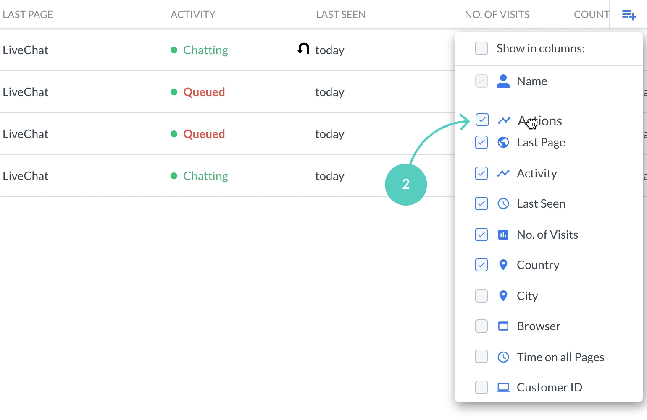Image resolution: width=647 pixels, height=420 pixels.
Task: Click the green status dot of last Chatting row
Action: click(x=174, y=176)
